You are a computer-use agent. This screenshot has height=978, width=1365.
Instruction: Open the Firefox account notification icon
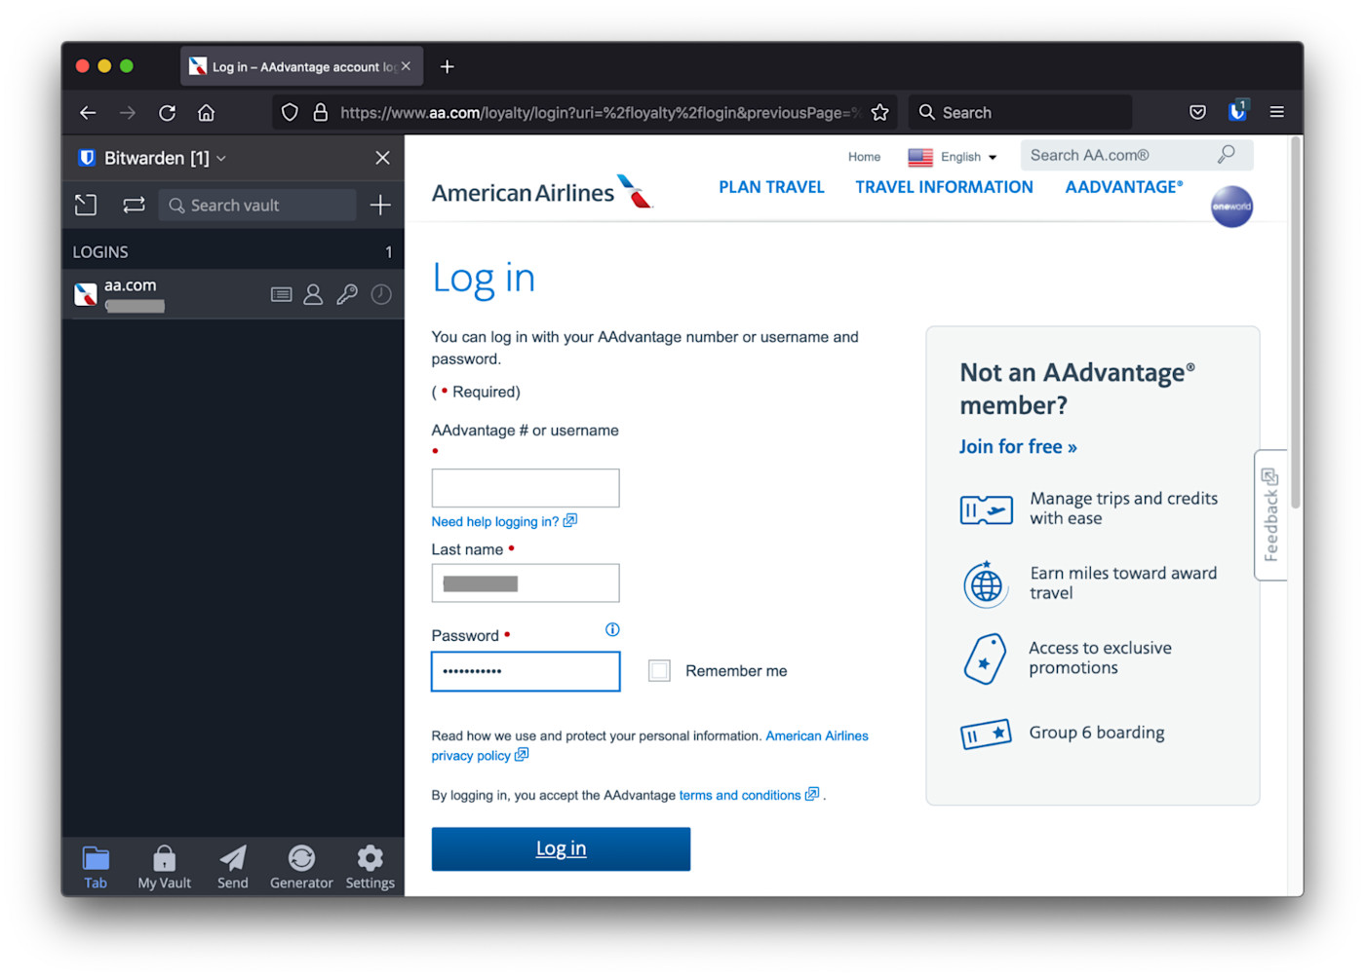click(1237, 112)
